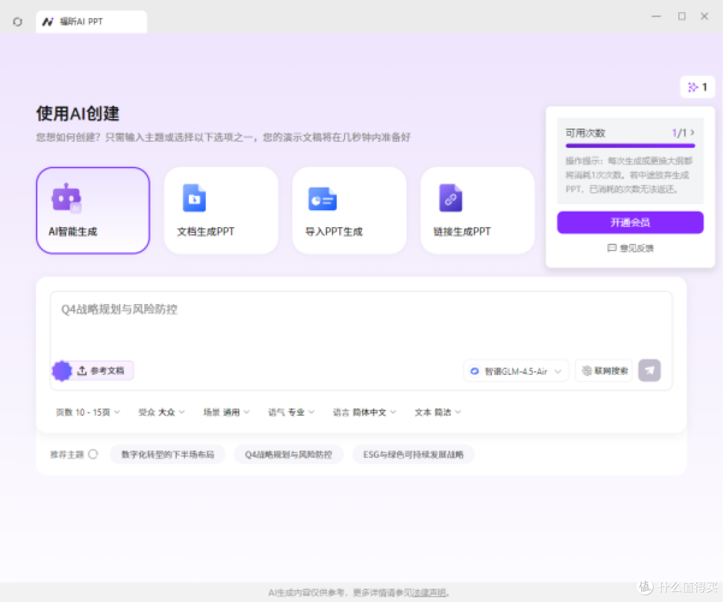Expand the 可用次数 1/1 chevron
The image size is (724, 602).
(x=692, y=133)
